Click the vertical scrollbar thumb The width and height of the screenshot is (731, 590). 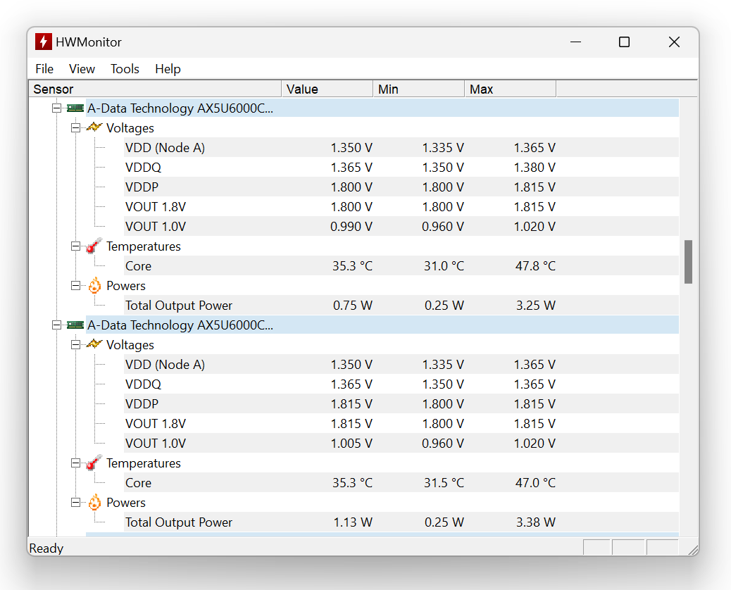click(x=688, y=262)
